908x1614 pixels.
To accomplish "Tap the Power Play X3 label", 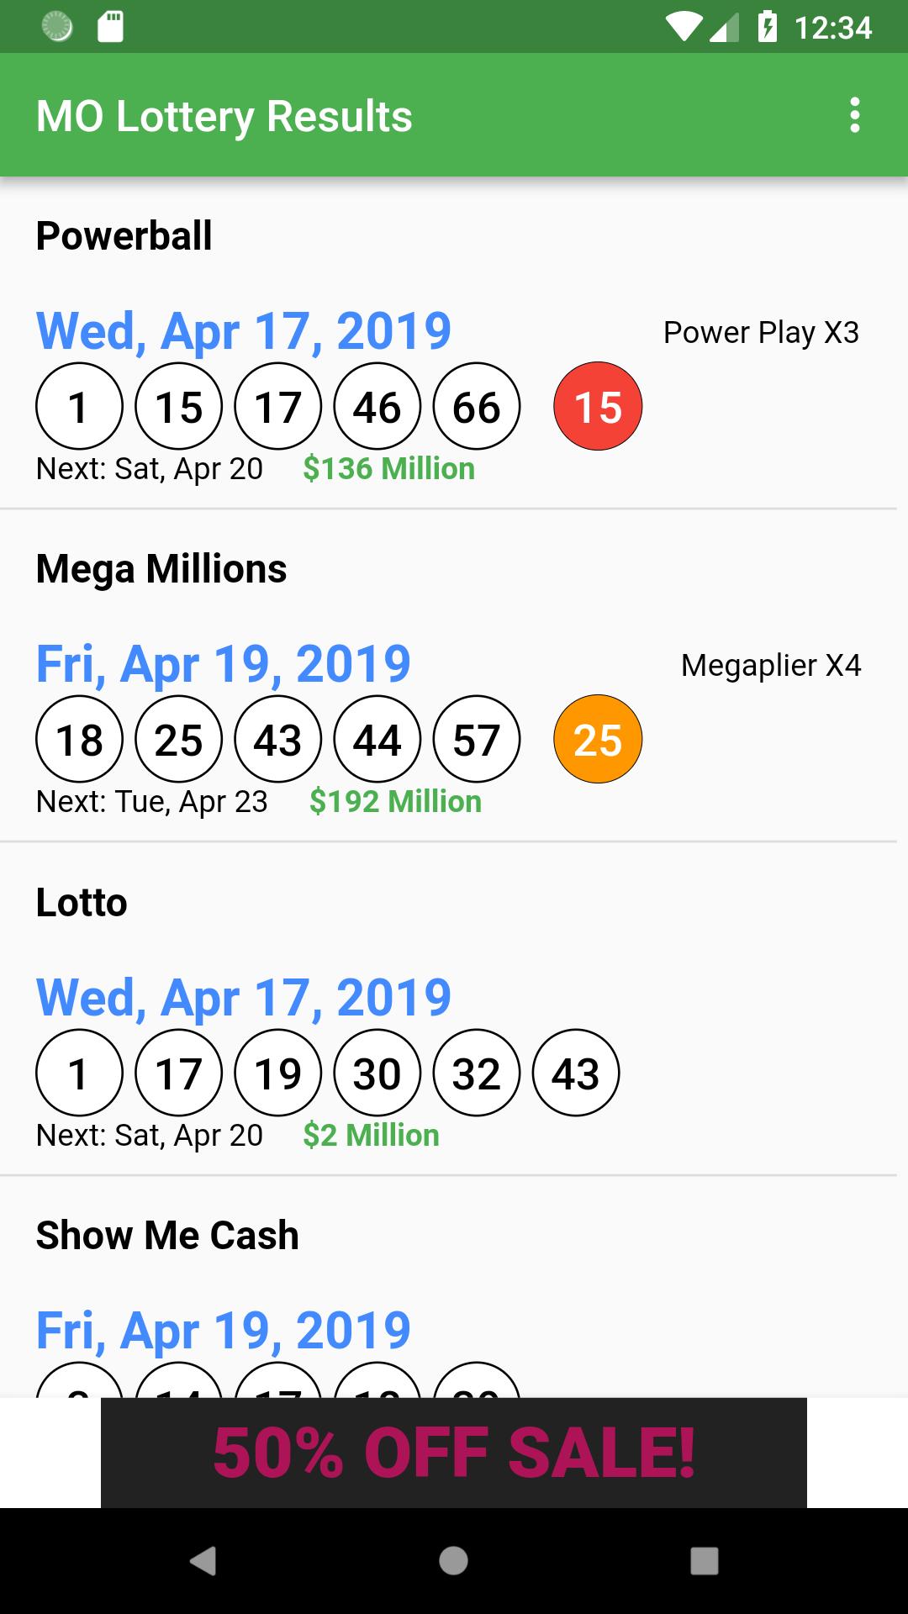I will pyautogui.click(x=761, y=333).
